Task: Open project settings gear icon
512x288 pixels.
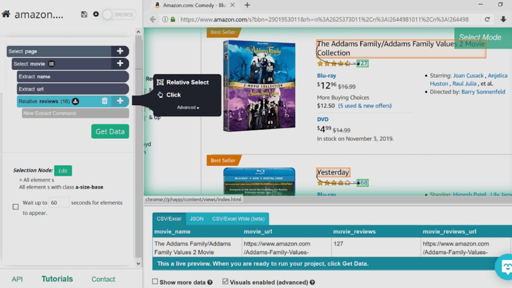Action: (95, 14)
